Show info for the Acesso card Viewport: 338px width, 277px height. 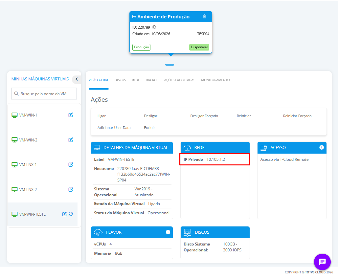[321, 147]
